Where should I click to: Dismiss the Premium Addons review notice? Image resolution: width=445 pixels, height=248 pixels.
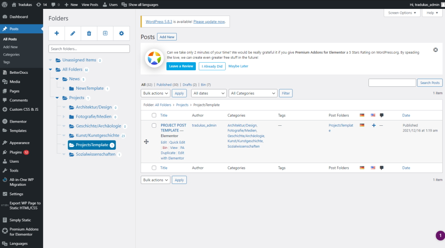coord(435,50)
